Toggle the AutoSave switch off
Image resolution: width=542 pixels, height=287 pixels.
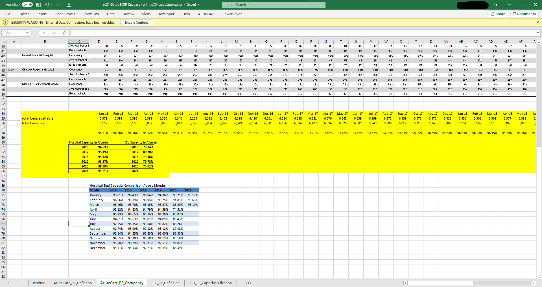(x=27, y=5)
